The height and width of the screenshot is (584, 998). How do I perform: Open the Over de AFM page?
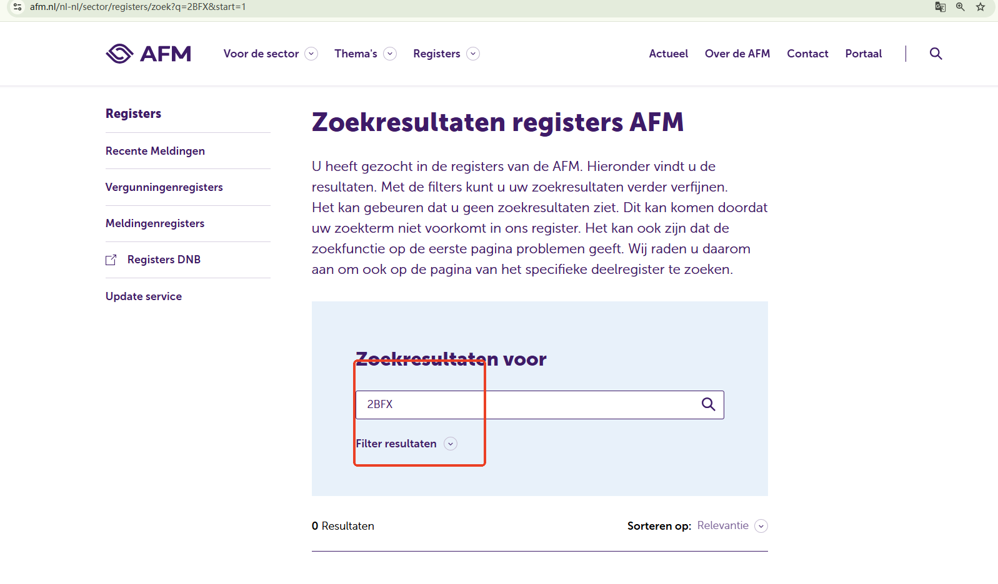coord(737,54)
